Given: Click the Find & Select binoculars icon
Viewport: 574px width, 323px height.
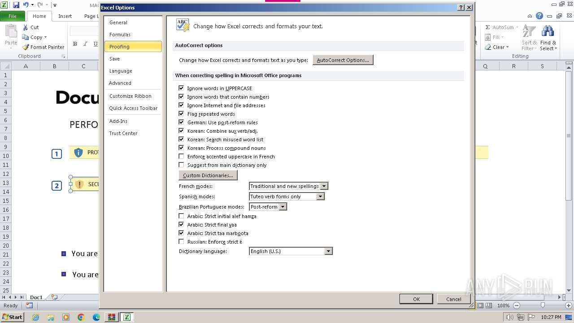Looking at the screenshot, I should pyautogui.click(x=548, y=31).
